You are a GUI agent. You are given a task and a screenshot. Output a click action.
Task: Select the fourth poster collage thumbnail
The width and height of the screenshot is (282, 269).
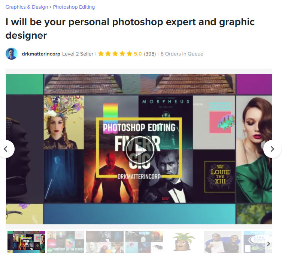[144, 242]
